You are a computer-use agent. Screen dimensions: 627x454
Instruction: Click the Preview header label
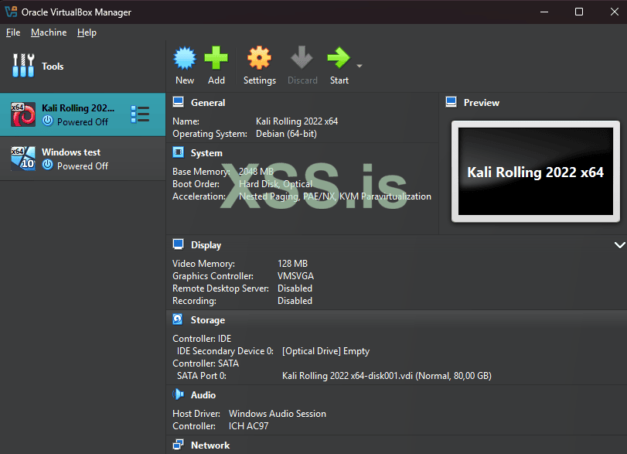[482, 103]
